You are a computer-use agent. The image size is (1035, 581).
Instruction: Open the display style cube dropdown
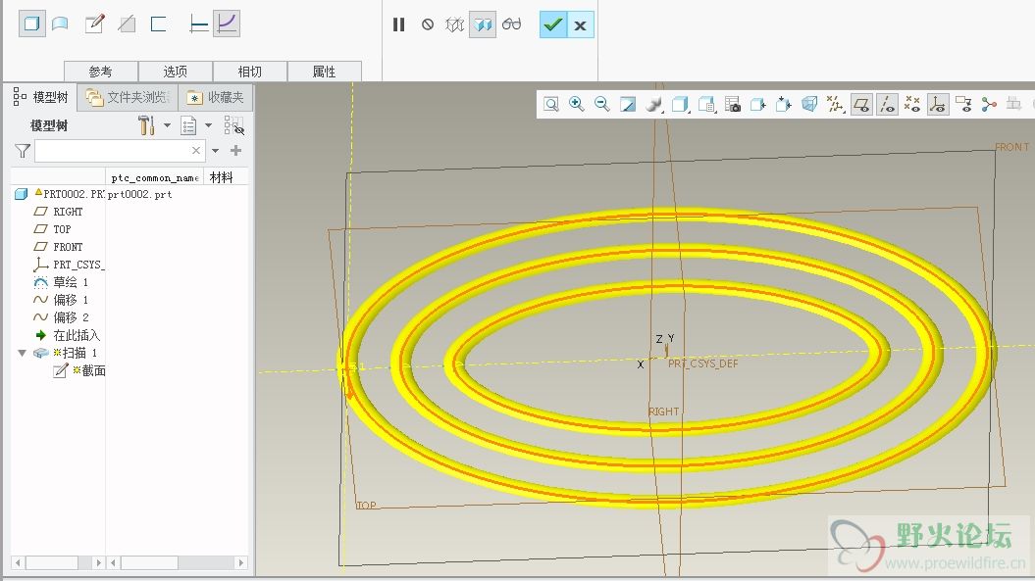pyautogui.click(x=680, y=104)
